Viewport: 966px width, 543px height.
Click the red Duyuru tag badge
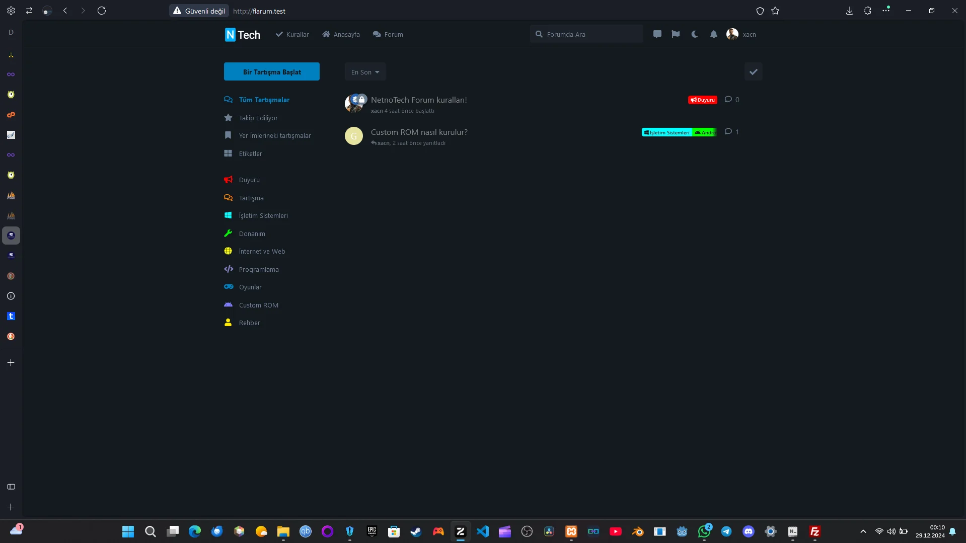click(x=703, y=100)
